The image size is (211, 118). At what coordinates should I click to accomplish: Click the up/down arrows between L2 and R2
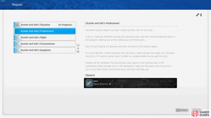coord(78,48)
